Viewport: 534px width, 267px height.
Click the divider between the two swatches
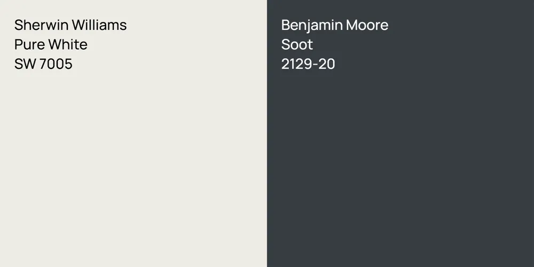(267, 133)
